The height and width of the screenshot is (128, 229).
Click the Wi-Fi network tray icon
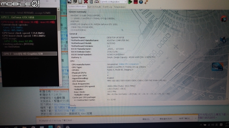pyautogui.click(x=209, y=125)
